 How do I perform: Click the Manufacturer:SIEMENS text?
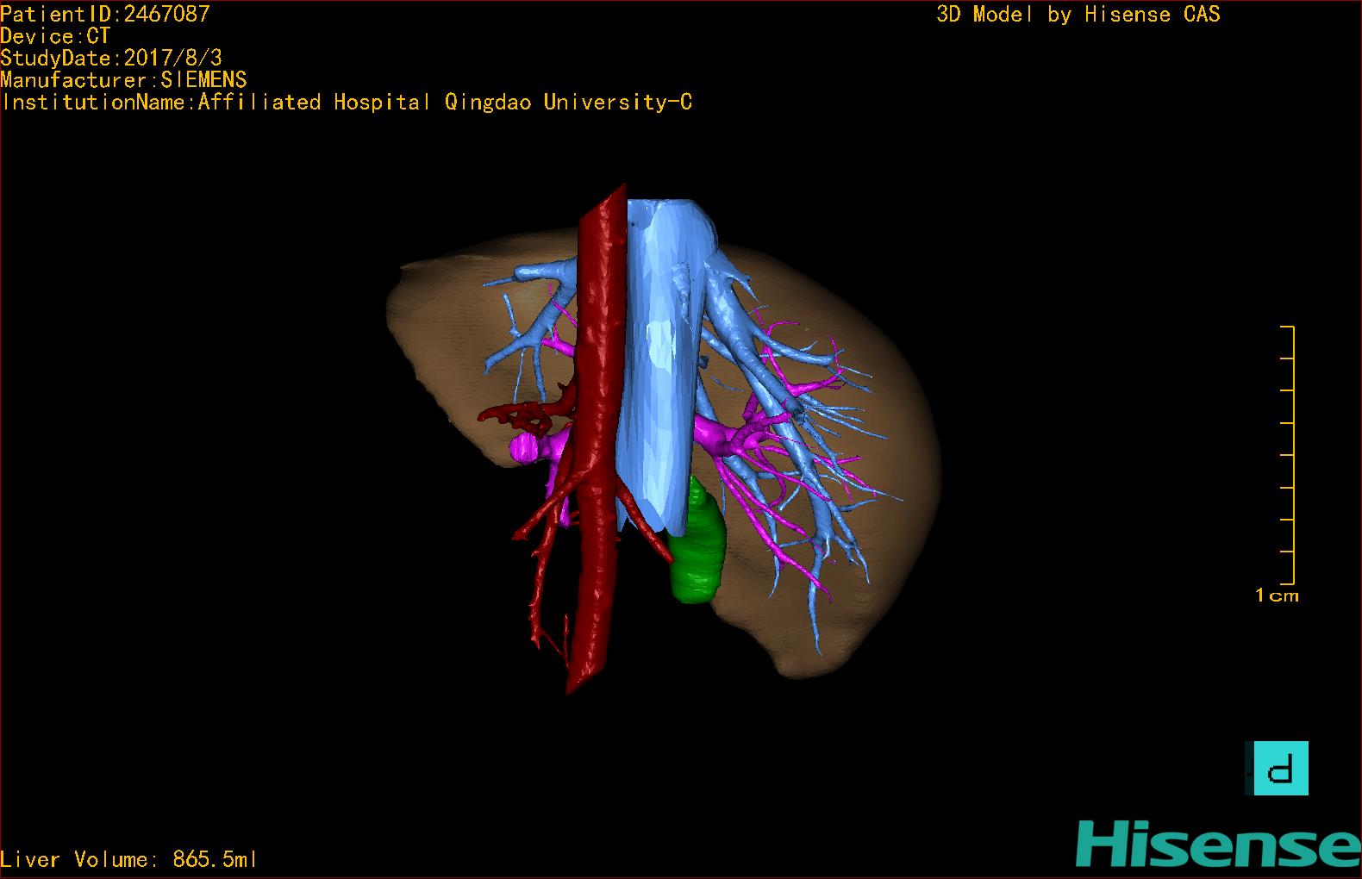(x=123, y=80)
